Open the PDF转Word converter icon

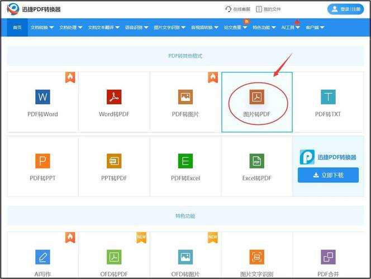(42, 97)
